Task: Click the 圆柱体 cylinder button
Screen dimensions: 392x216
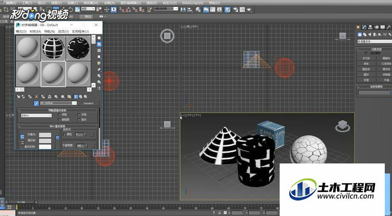Action: pyautogui.click(x=366, y=69)
